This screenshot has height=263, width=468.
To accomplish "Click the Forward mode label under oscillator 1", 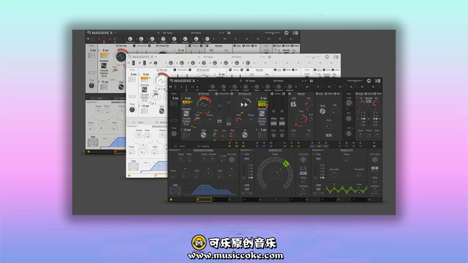I will click(x=186, y=118).
